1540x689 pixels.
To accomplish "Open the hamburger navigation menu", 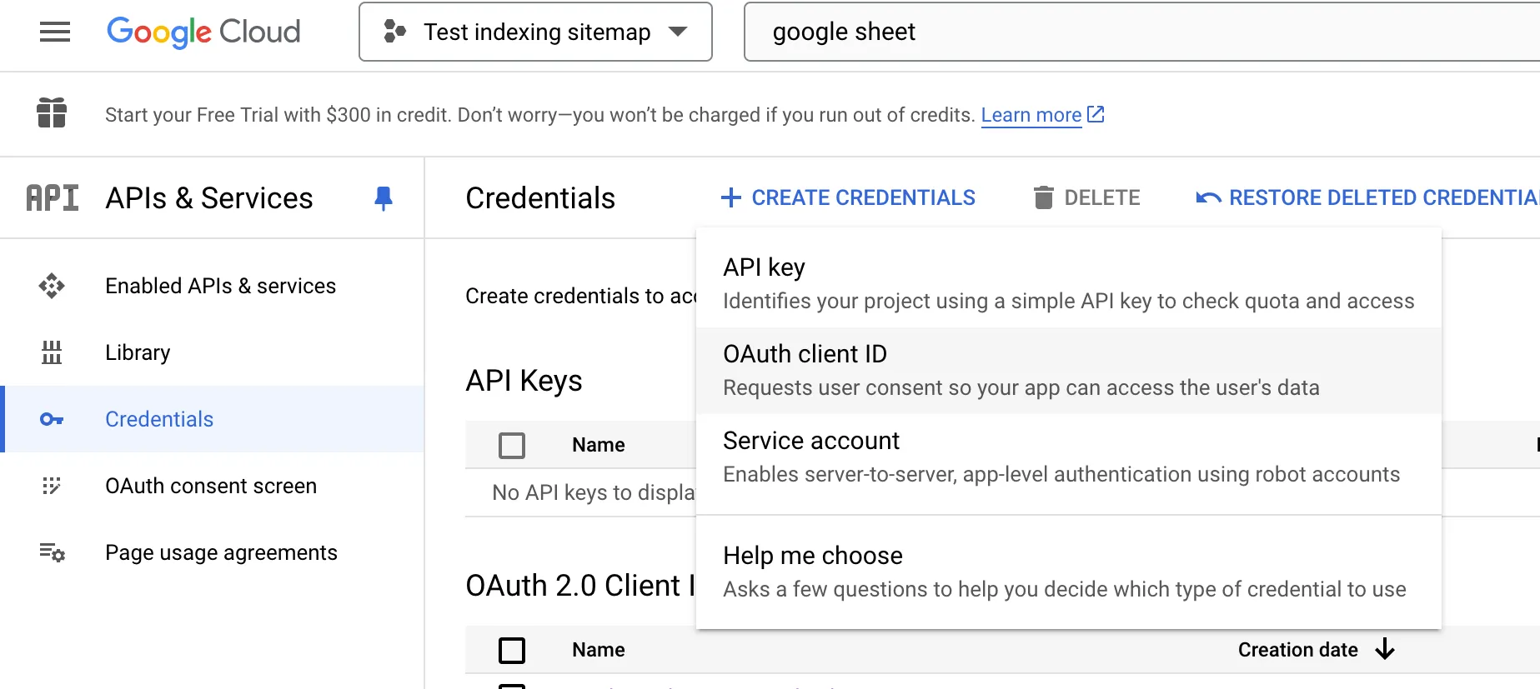I will point(55,32).
